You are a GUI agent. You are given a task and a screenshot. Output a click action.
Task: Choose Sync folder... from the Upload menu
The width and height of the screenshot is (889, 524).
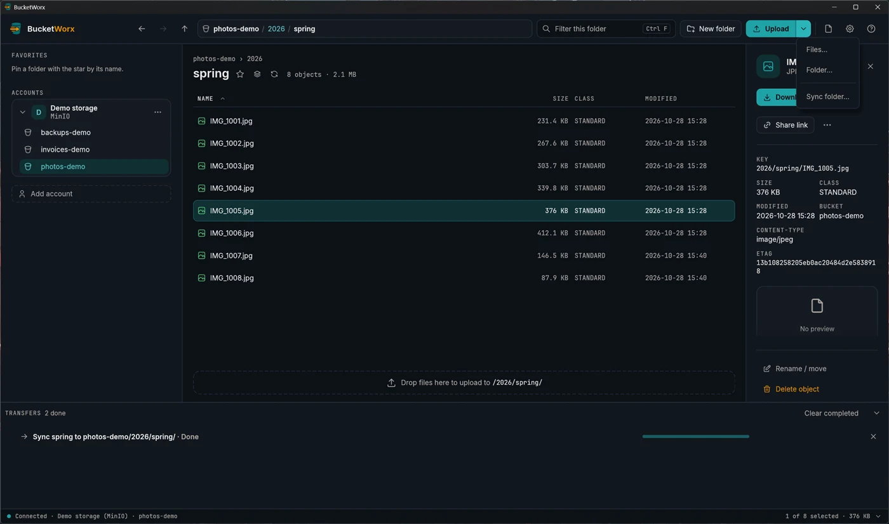(x=827, y=97)
